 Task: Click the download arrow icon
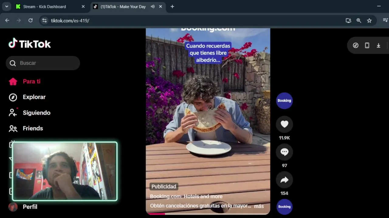click(x=378, y=45)
